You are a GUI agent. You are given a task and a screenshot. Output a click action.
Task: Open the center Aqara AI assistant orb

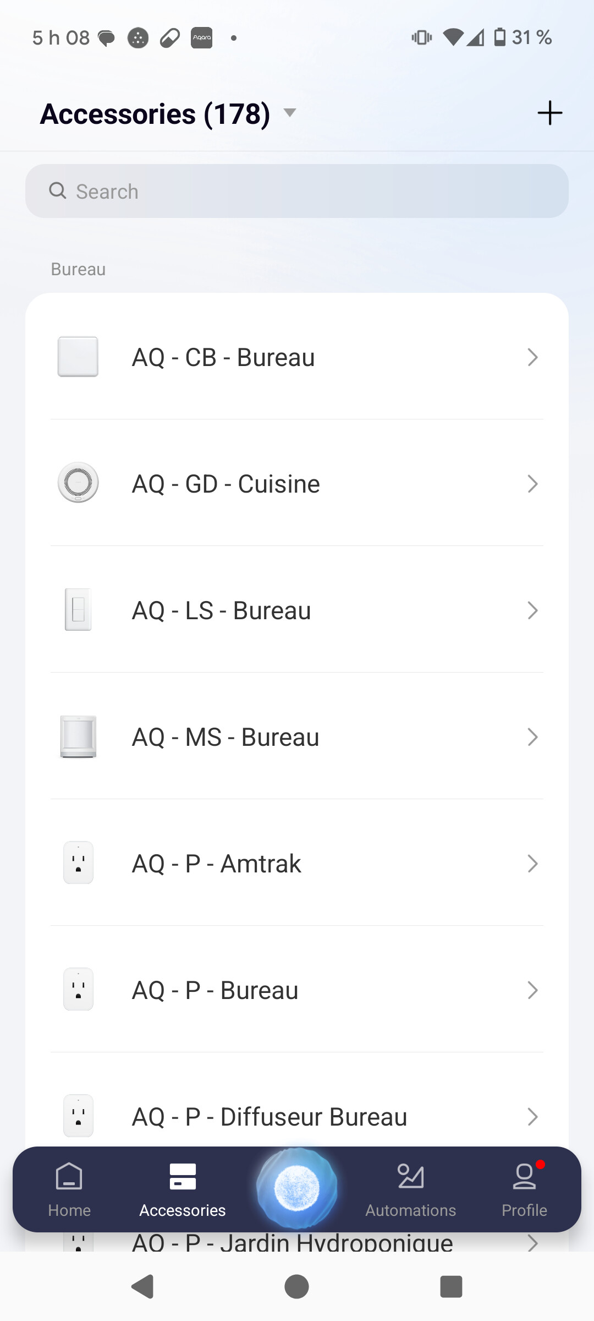coord(297,1187)
